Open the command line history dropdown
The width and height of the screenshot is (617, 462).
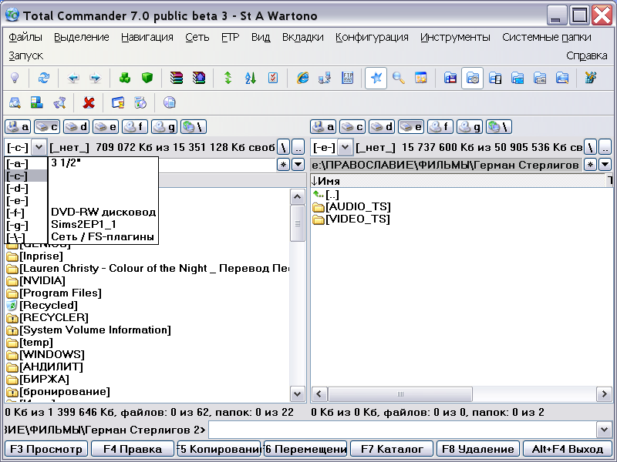pos(604,430)
